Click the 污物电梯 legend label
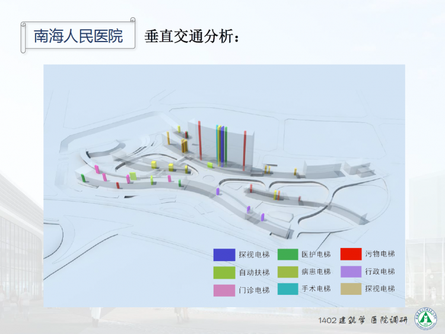Image resolution: width=445 pixels, height=334 pixels. [380, 254]
